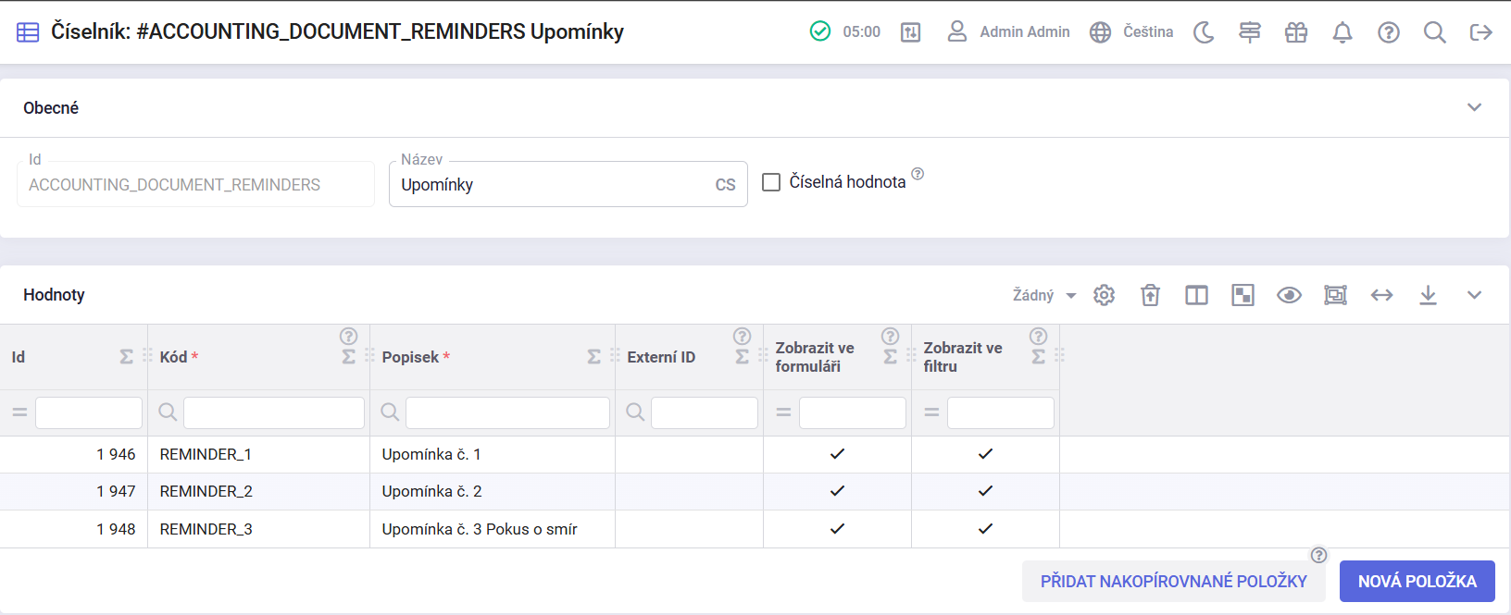This screenshot has height=615, width=1511.
Task: Click the Název input field
Action: pyautogui.click(x=568, y=184)
